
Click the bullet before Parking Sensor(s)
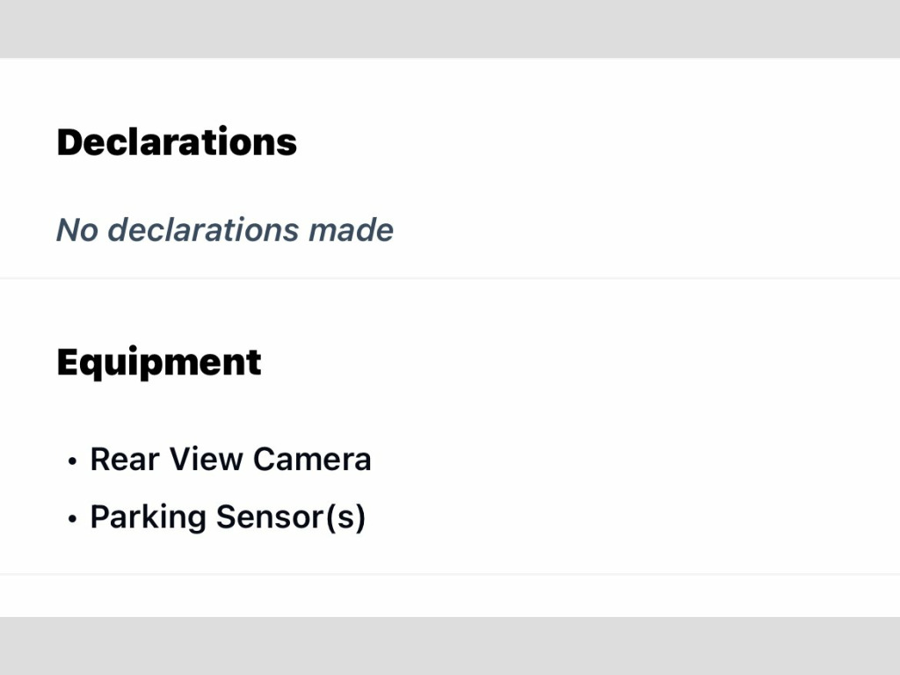(72, 519)
